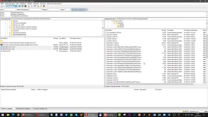Image resolution: width=208 pixels, height=117 pixels.
Task: Select local file elementor-pro-ru.mo
Action: 9,47
